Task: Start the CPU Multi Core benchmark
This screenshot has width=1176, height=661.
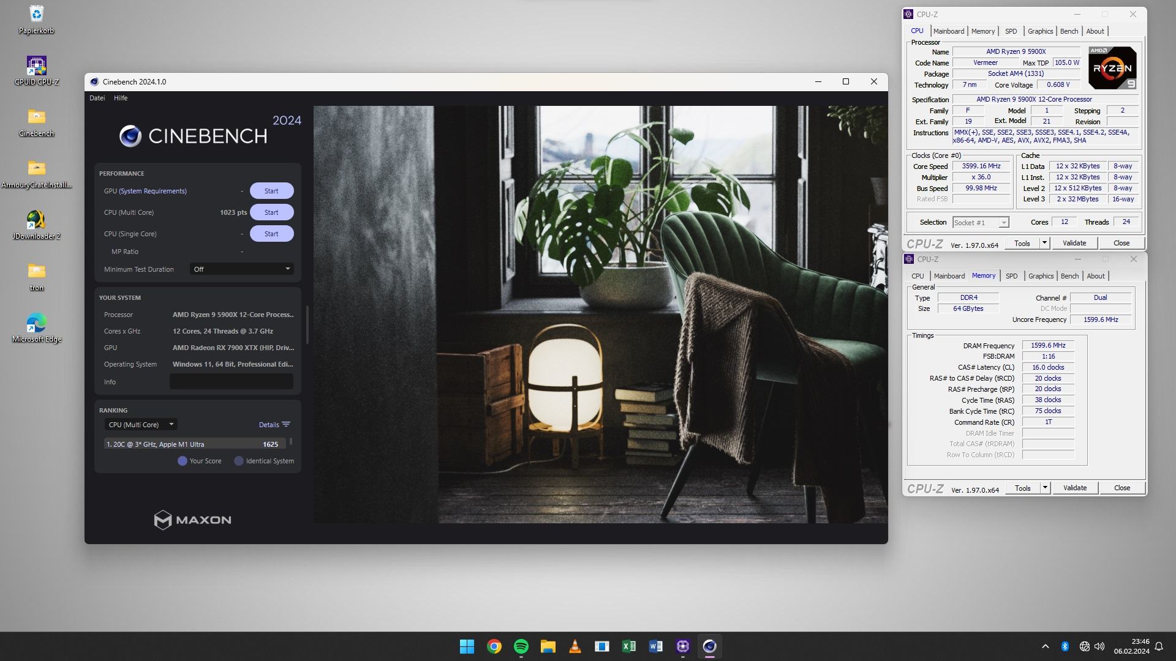Action: coord(271,212)
